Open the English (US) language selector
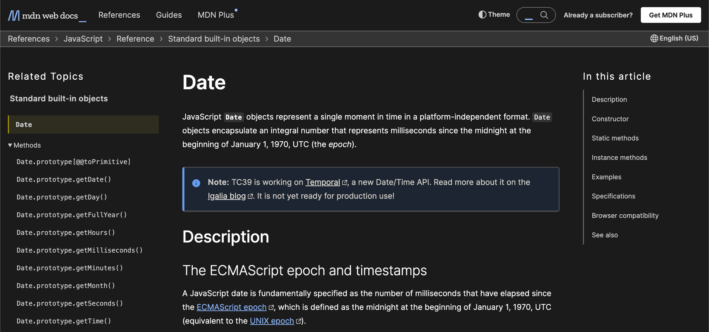 click(674, 38)
